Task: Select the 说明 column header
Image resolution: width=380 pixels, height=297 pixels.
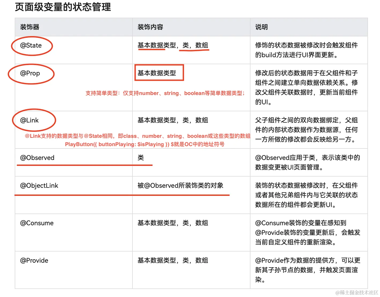Action: pyautogui.click(x=261, y=27)
